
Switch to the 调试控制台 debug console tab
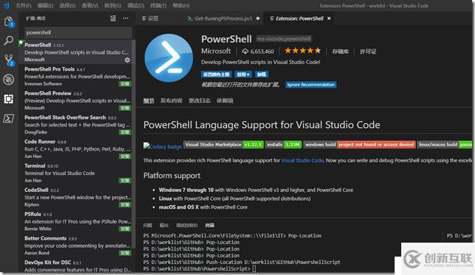pyautogui.click(x=187, y=225)
